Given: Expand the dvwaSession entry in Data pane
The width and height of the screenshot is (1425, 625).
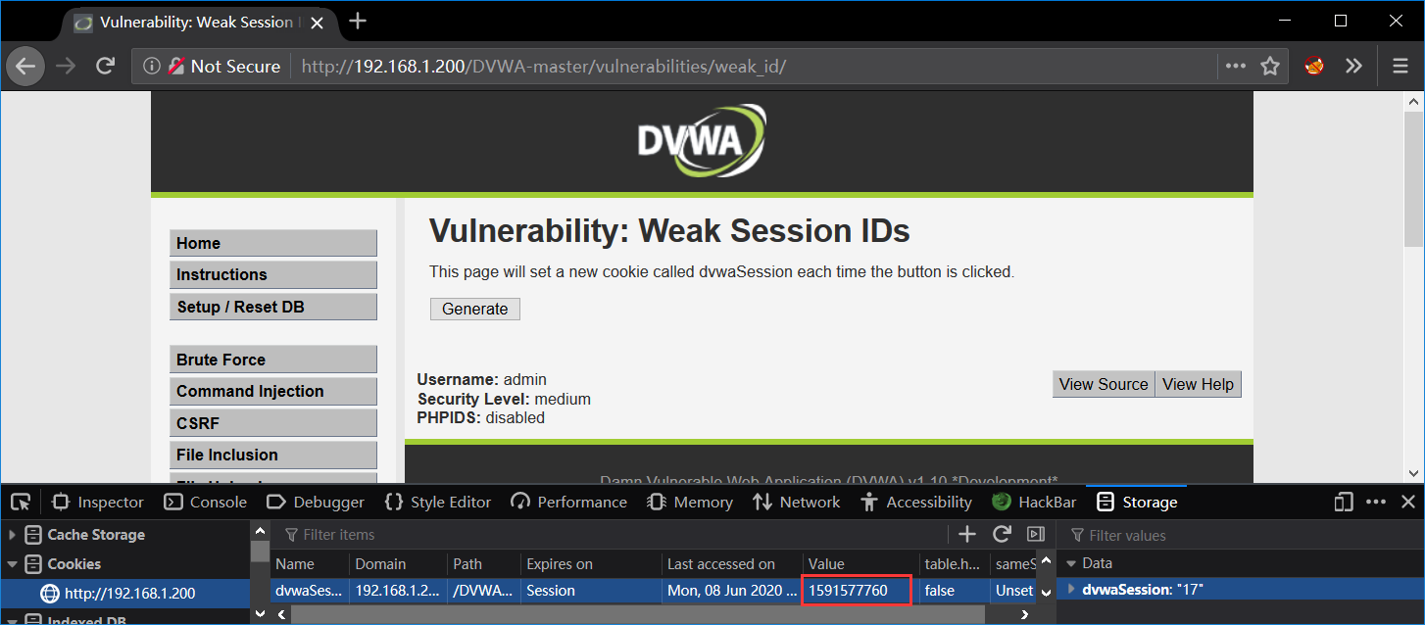Looking at the screenshot, I should tap(1069, 590).
